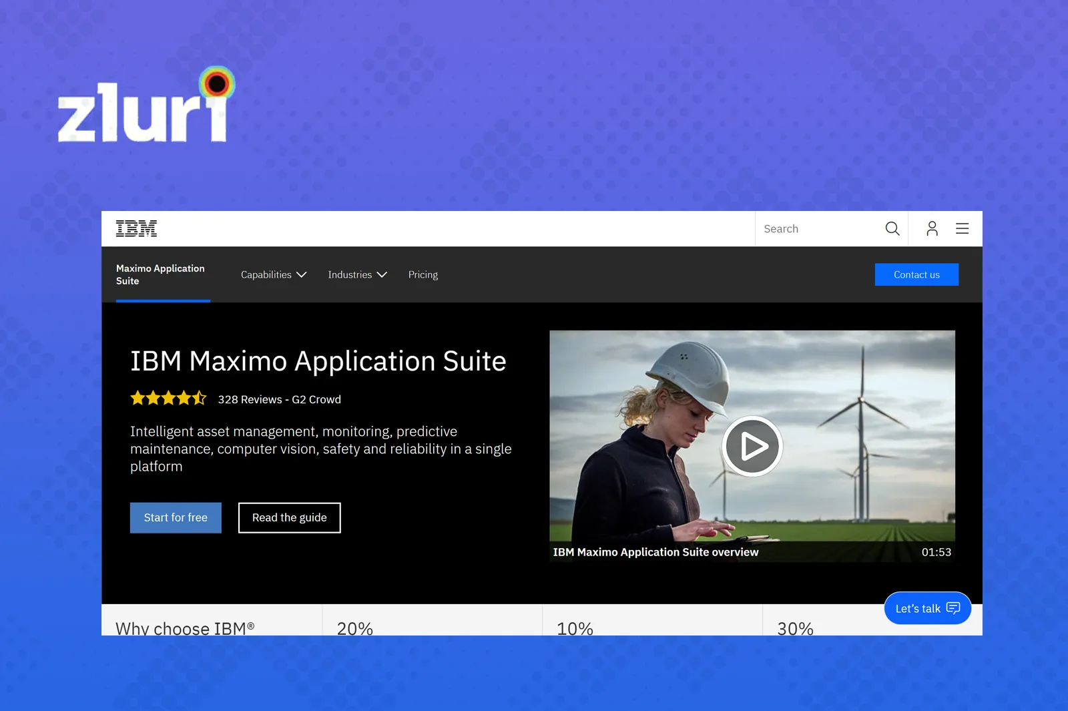Click the video duration 01:53
This screenshot has width=1068, height=711.
pos(937,552)
